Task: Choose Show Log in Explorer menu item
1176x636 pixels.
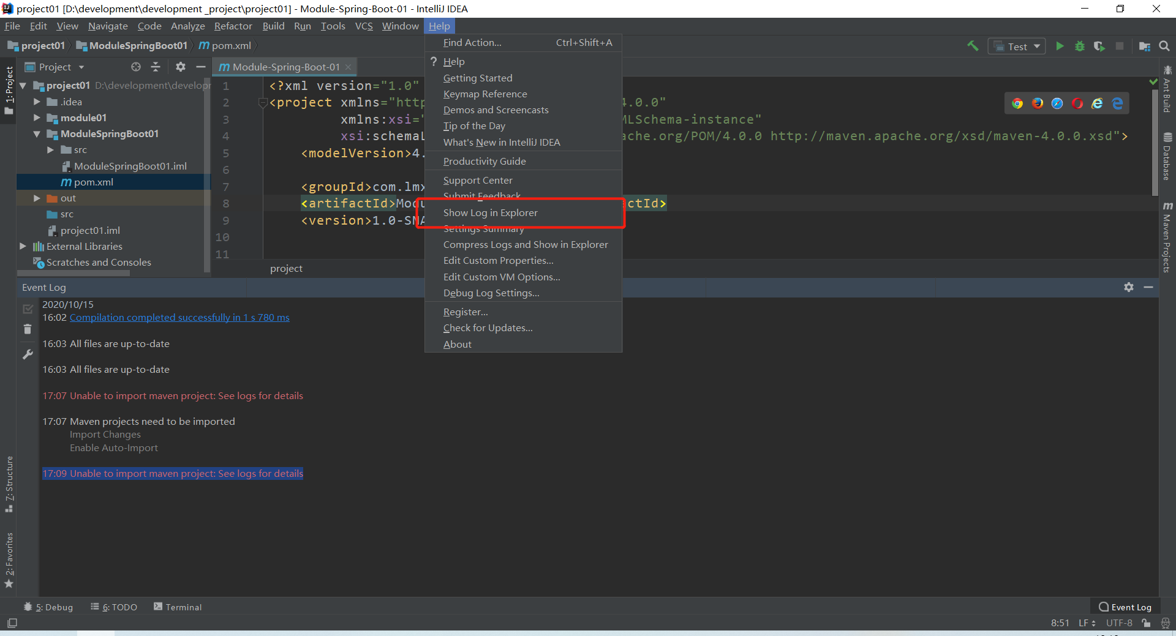Action: 524,212
